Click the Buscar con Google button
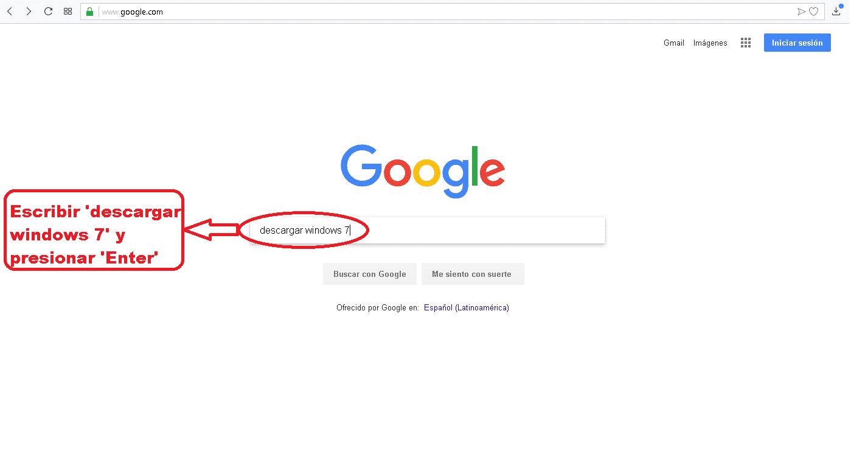 (370, 274)
